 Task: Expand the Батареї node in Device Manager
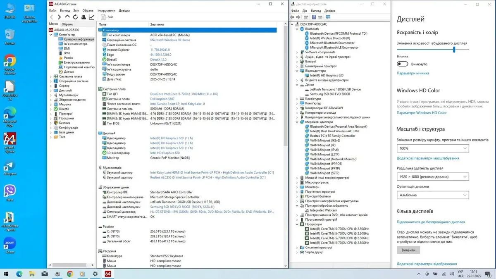pyautogui.click(x=297, y=62)
